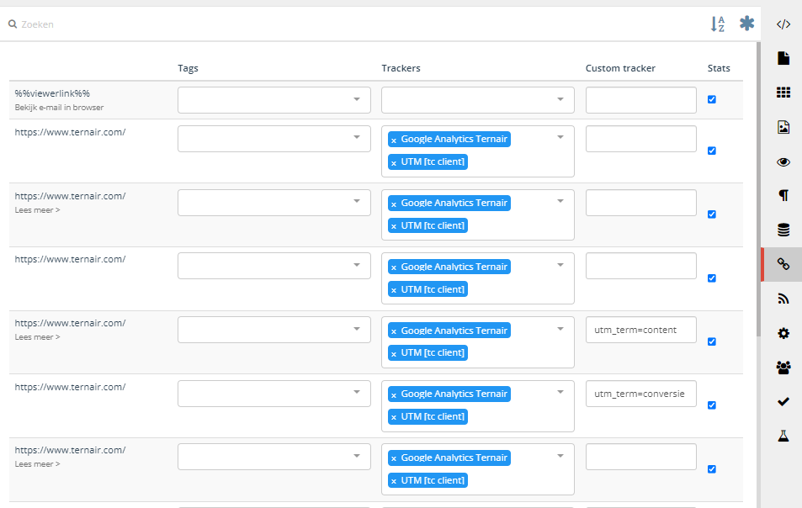The image size is (802, 508).
Task: Open the document page sidebar icon
Action: (x=783, y=58)
